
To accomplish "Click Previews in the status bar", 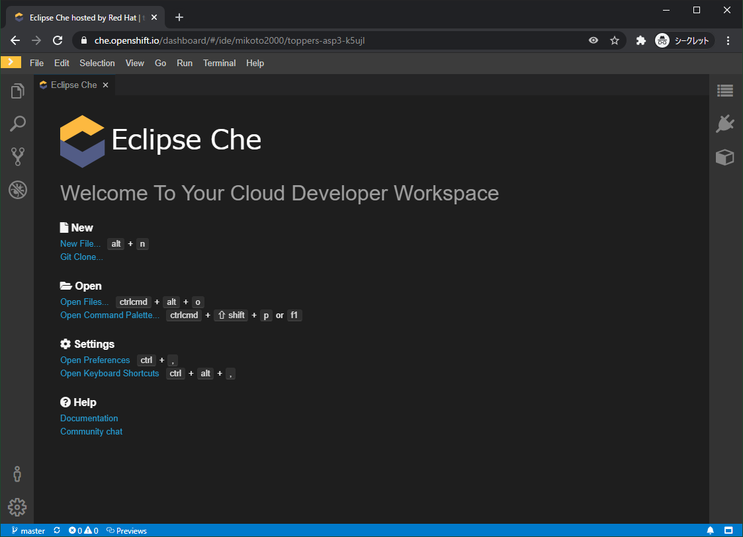I will (126, 530).
